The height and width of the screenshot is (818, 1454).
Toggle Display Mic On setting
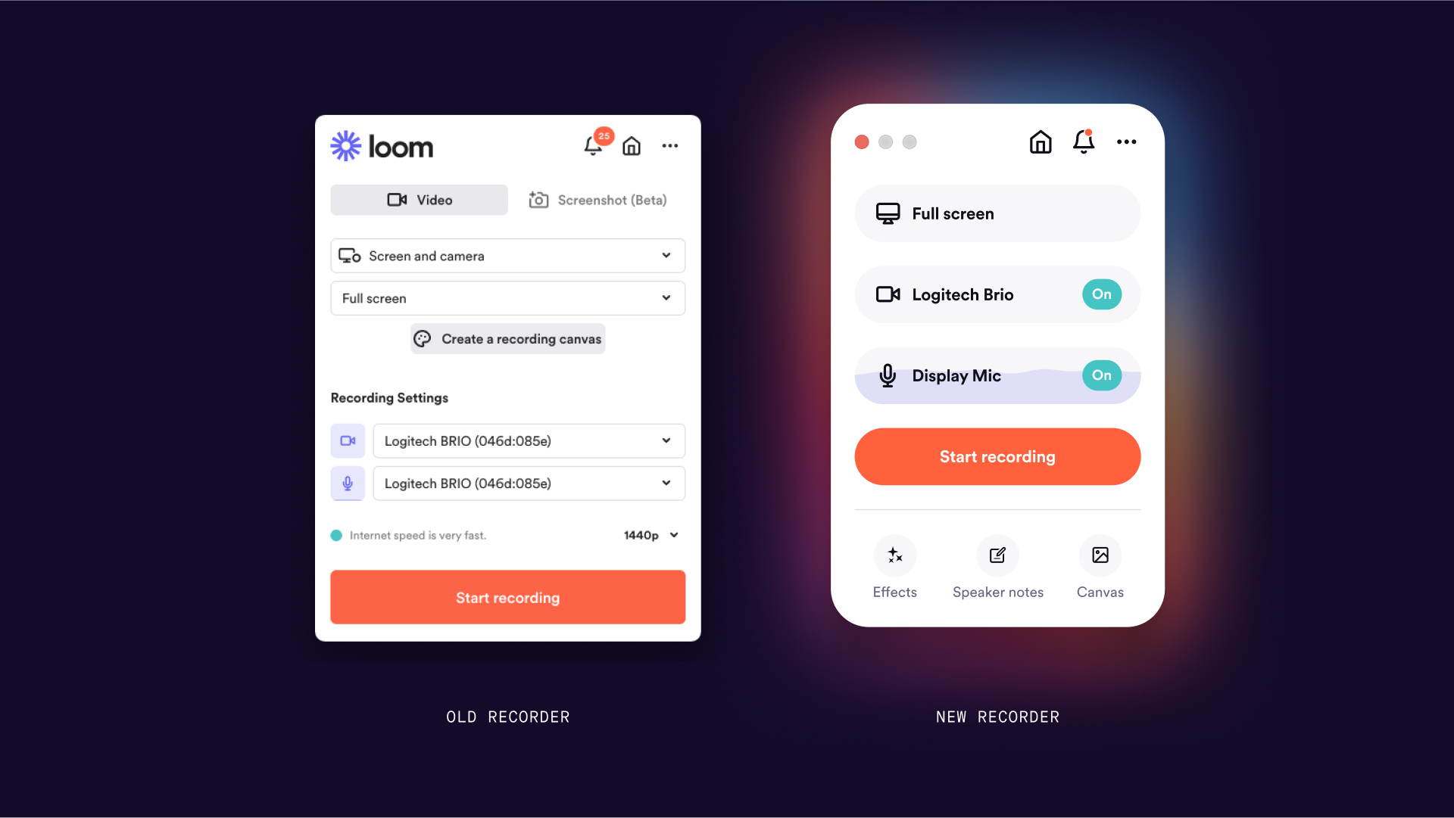click(1100, 375)
